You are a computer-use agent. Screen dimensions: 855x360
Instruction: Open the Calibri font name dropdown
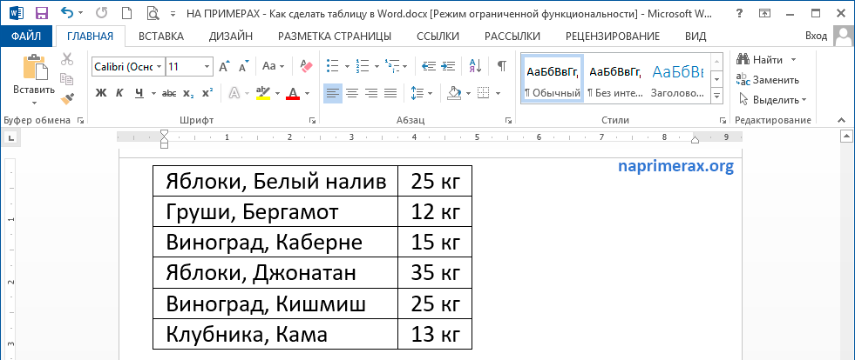point(159,67)
